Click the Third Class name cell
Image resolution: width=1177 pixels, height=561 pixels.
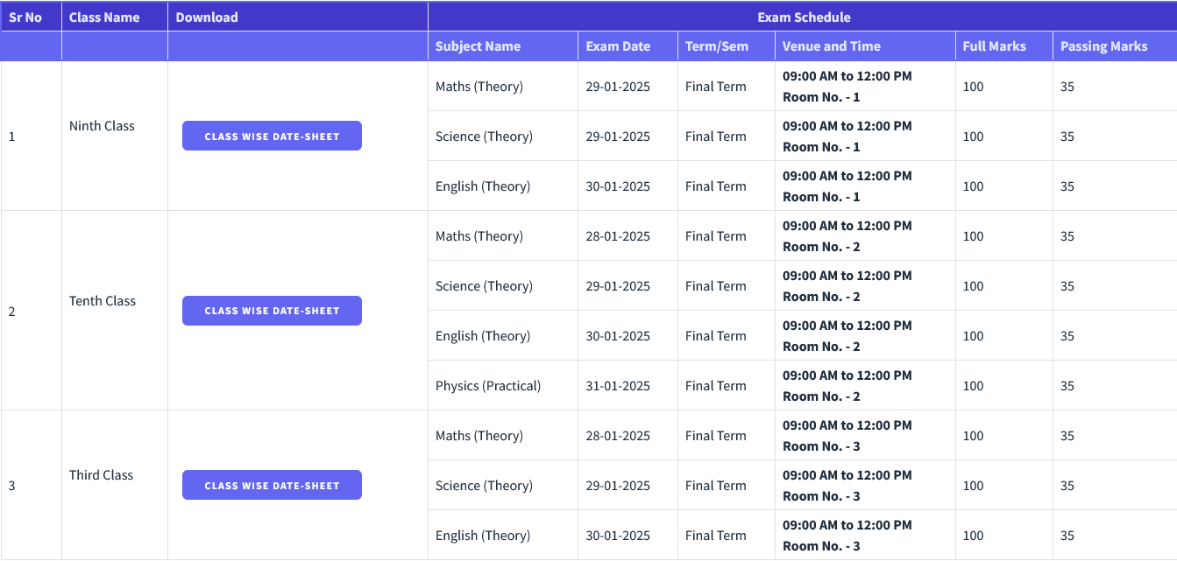102,475
